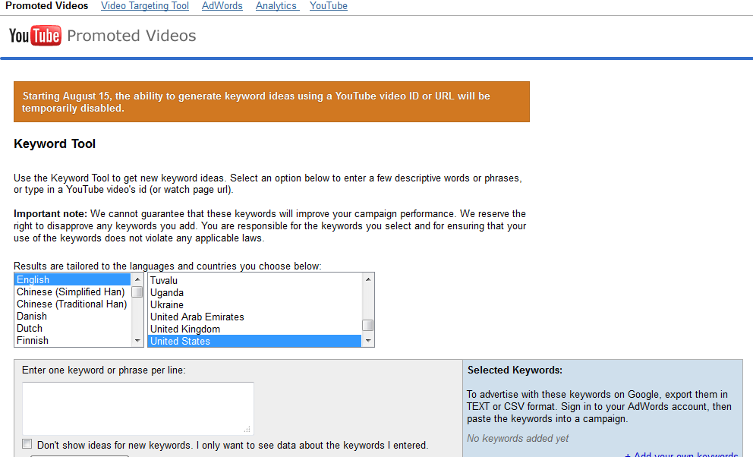Click the language list scrollbar thumb
Viewport: 753px width, 457px height.
137,292
